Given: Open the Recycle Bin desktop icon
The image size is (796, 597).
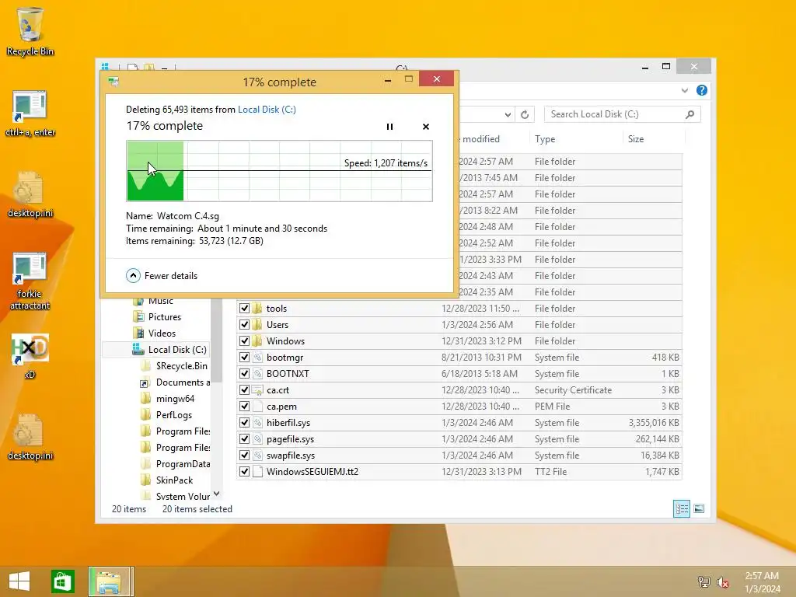Looking at the screenshot, I should click(30, 31).
